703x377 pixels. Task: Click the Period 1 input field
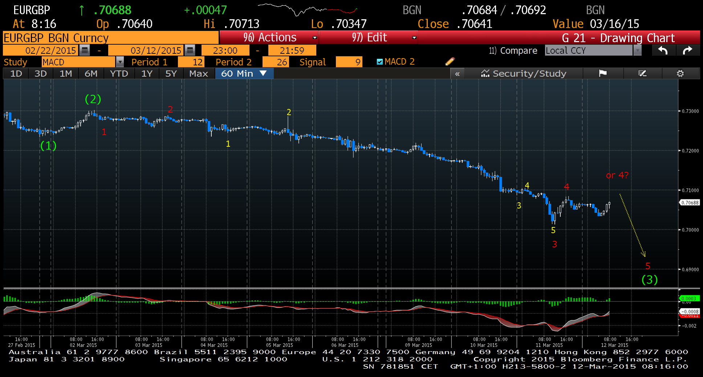coord(192,62)
